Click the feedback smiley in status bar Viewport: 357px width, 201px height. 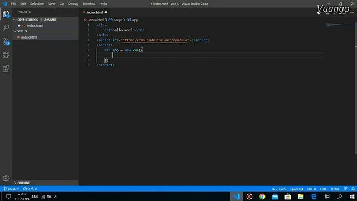pyautogui.click(x=345, y=189)
